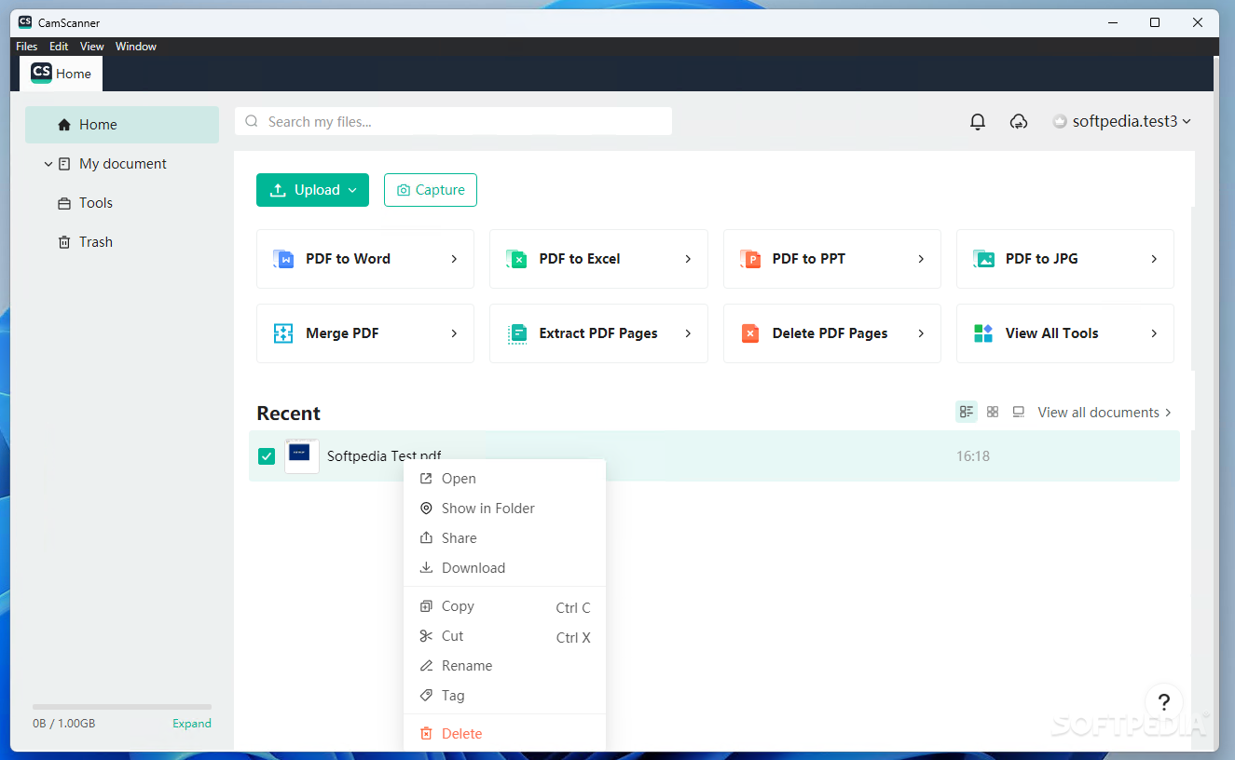
Task: Click the notification bell icon
Action: 978,121
